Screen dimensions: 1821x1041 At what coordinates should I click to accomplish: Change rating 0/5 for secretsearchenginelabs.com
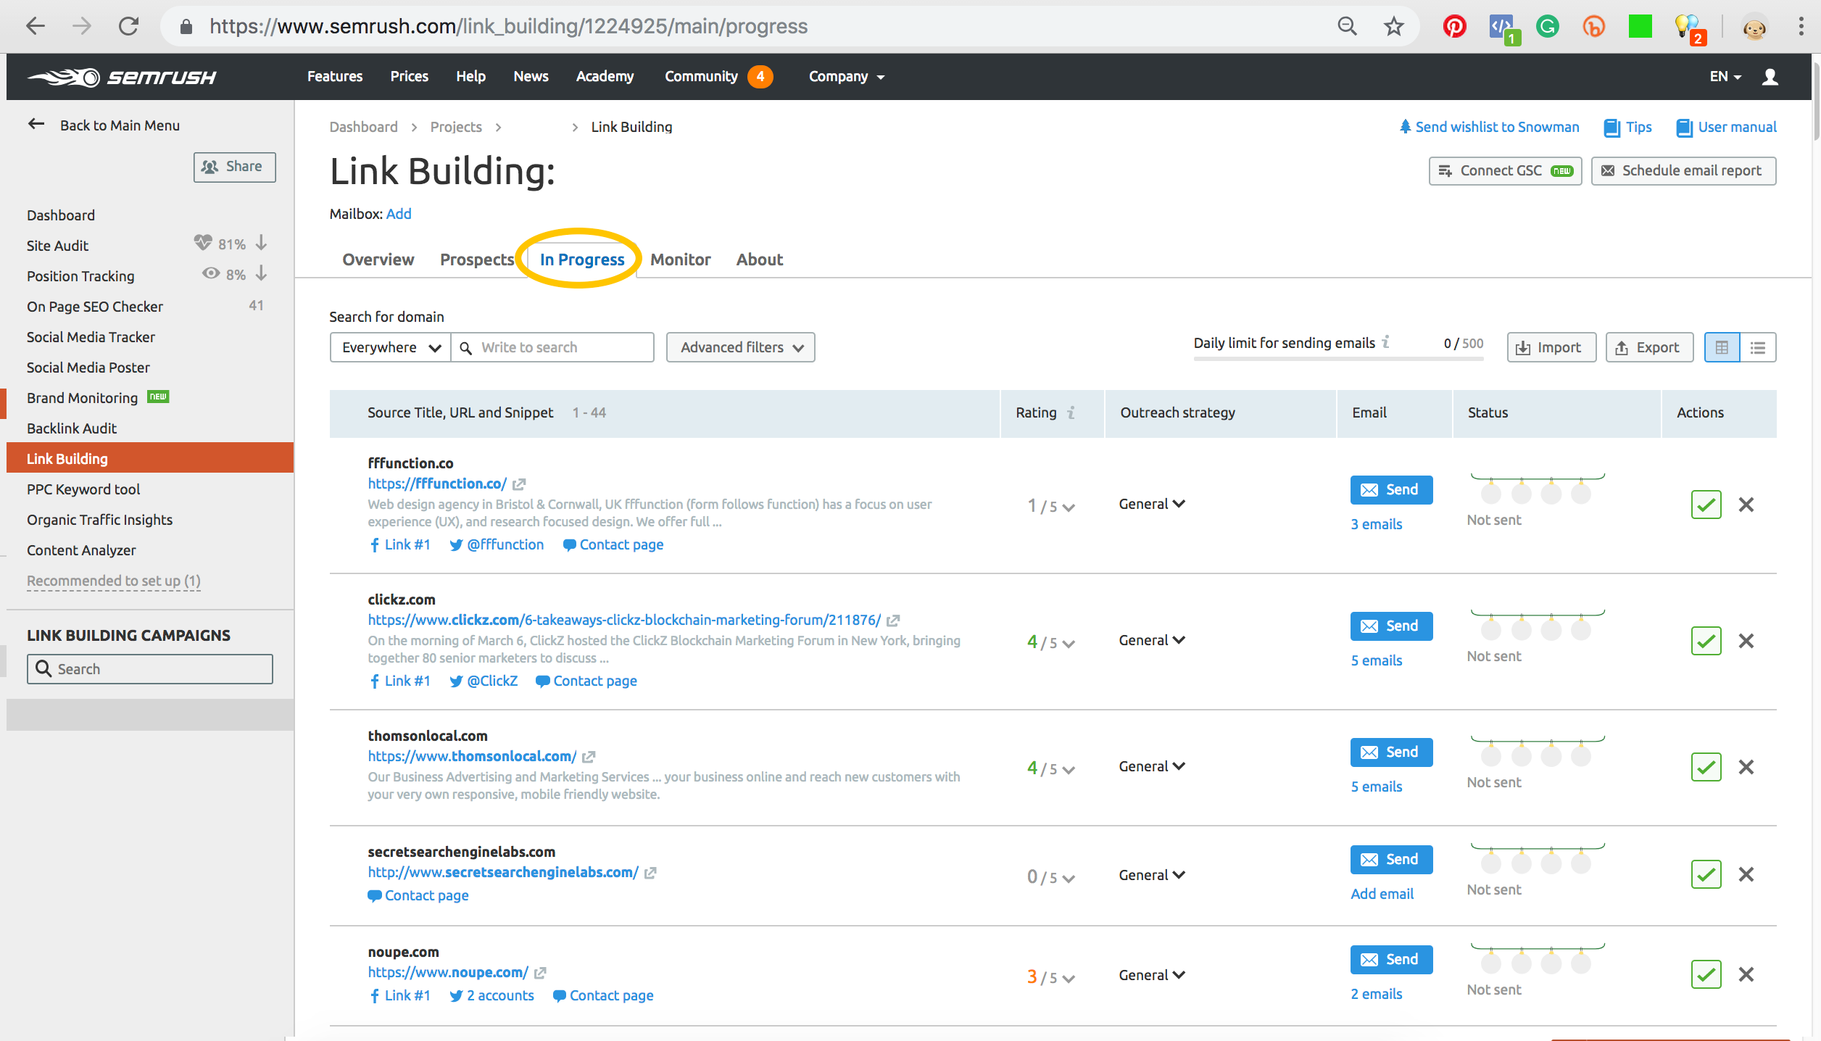1051,877
